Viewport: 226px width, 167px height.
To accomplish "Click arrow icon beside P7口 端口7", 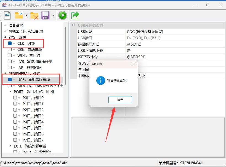I will pos(19,140).
